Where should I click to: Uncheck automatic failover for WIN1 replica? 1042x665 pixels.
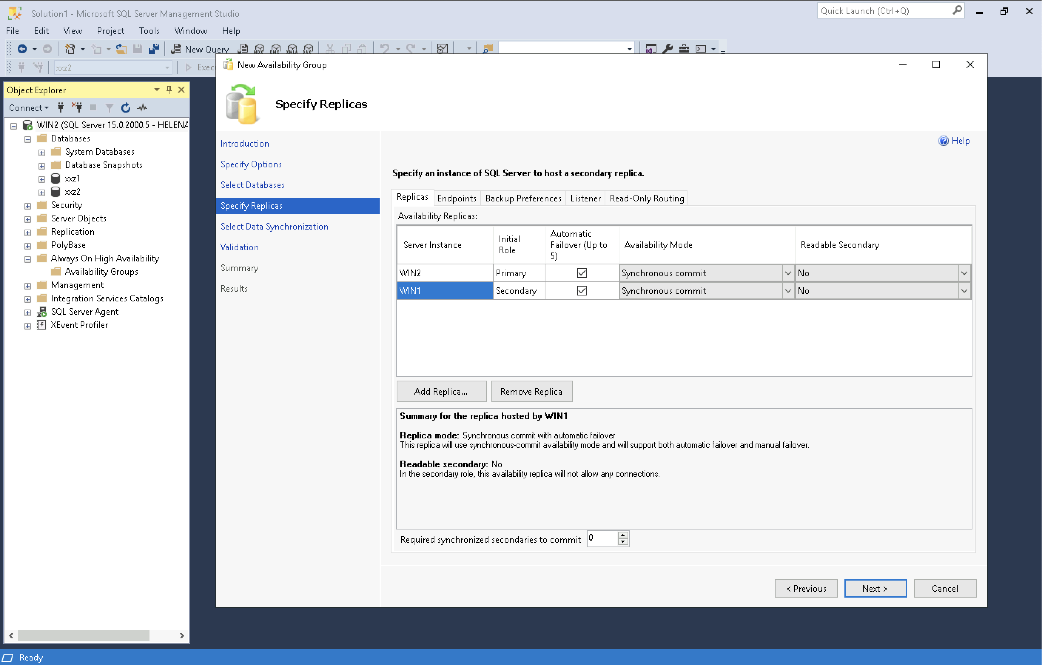[x=582, y=291]
